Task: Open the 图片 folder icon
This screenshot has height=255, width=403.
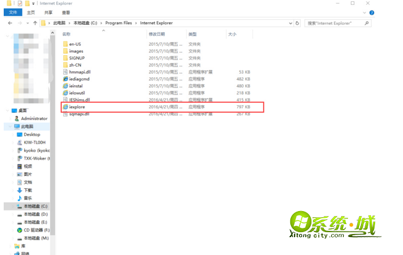Action: click(20, 175)
